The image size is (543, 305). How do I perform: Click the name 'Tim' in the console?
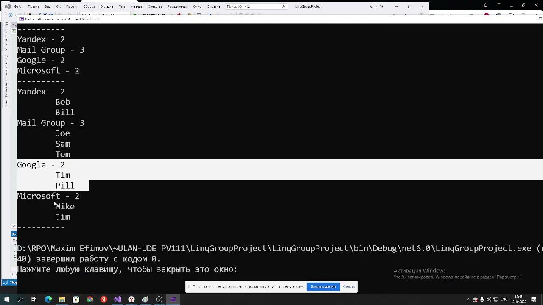pos(63,175)
